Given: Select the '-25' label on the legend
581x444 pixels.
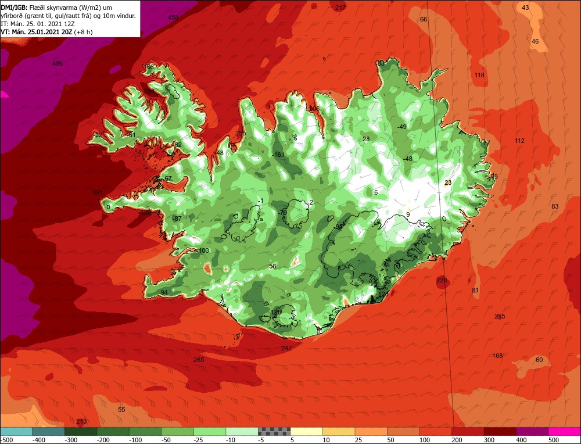Looking at the screenshot, I should (199, 440).
